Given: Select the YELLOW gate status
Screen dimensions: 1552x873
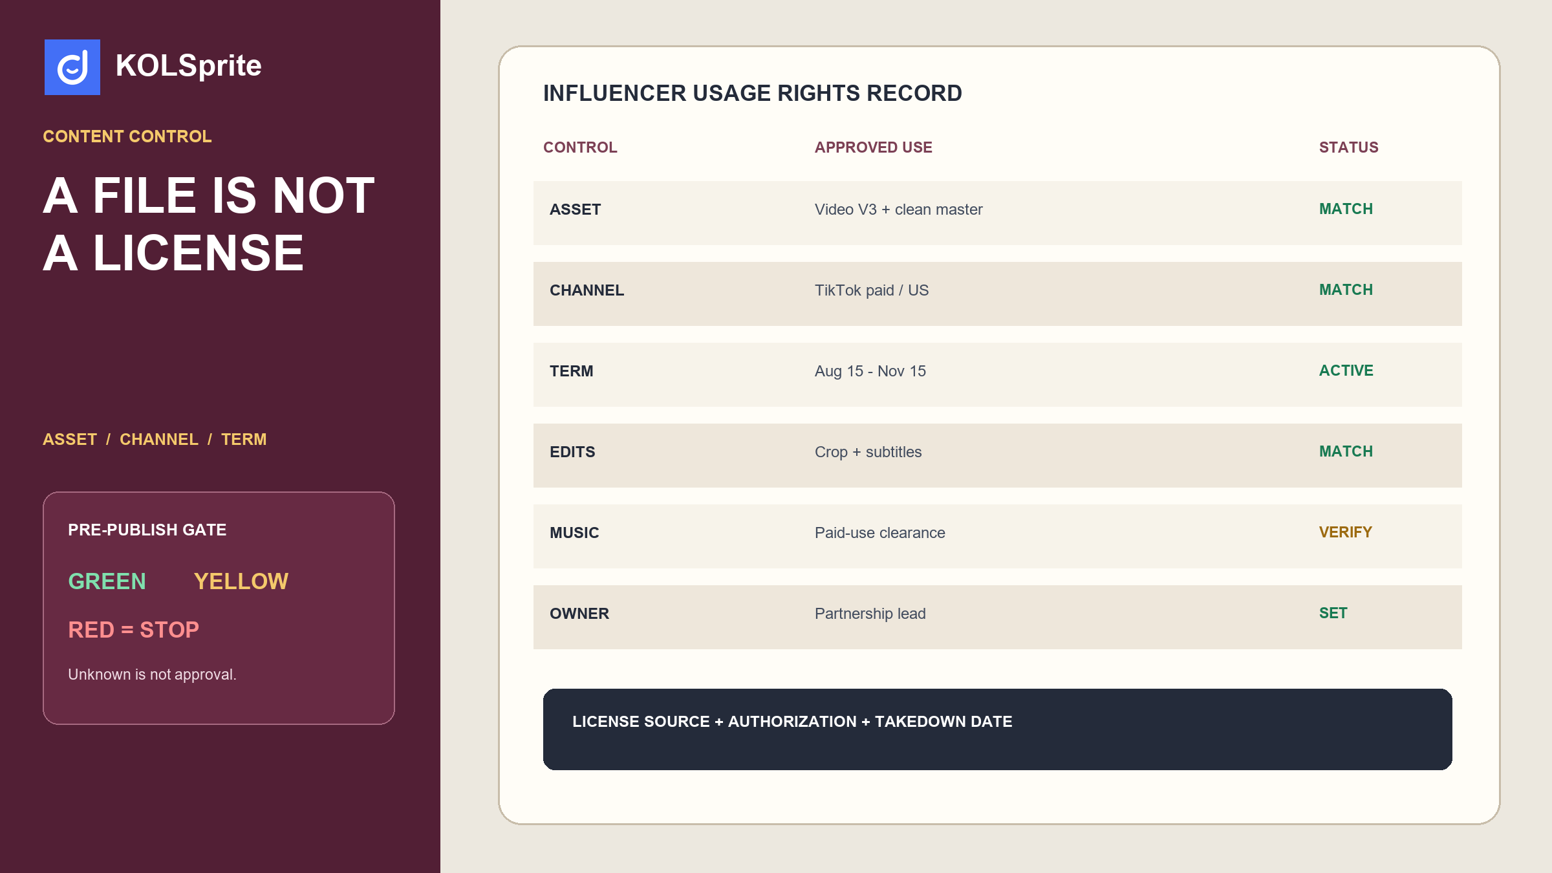Looking at the screenshot, I should click(x=241, y=581).
